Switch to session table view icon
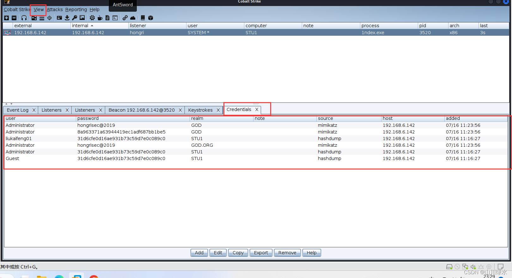The height and width of the screenshot is (278, 512). tap(42, 18)
